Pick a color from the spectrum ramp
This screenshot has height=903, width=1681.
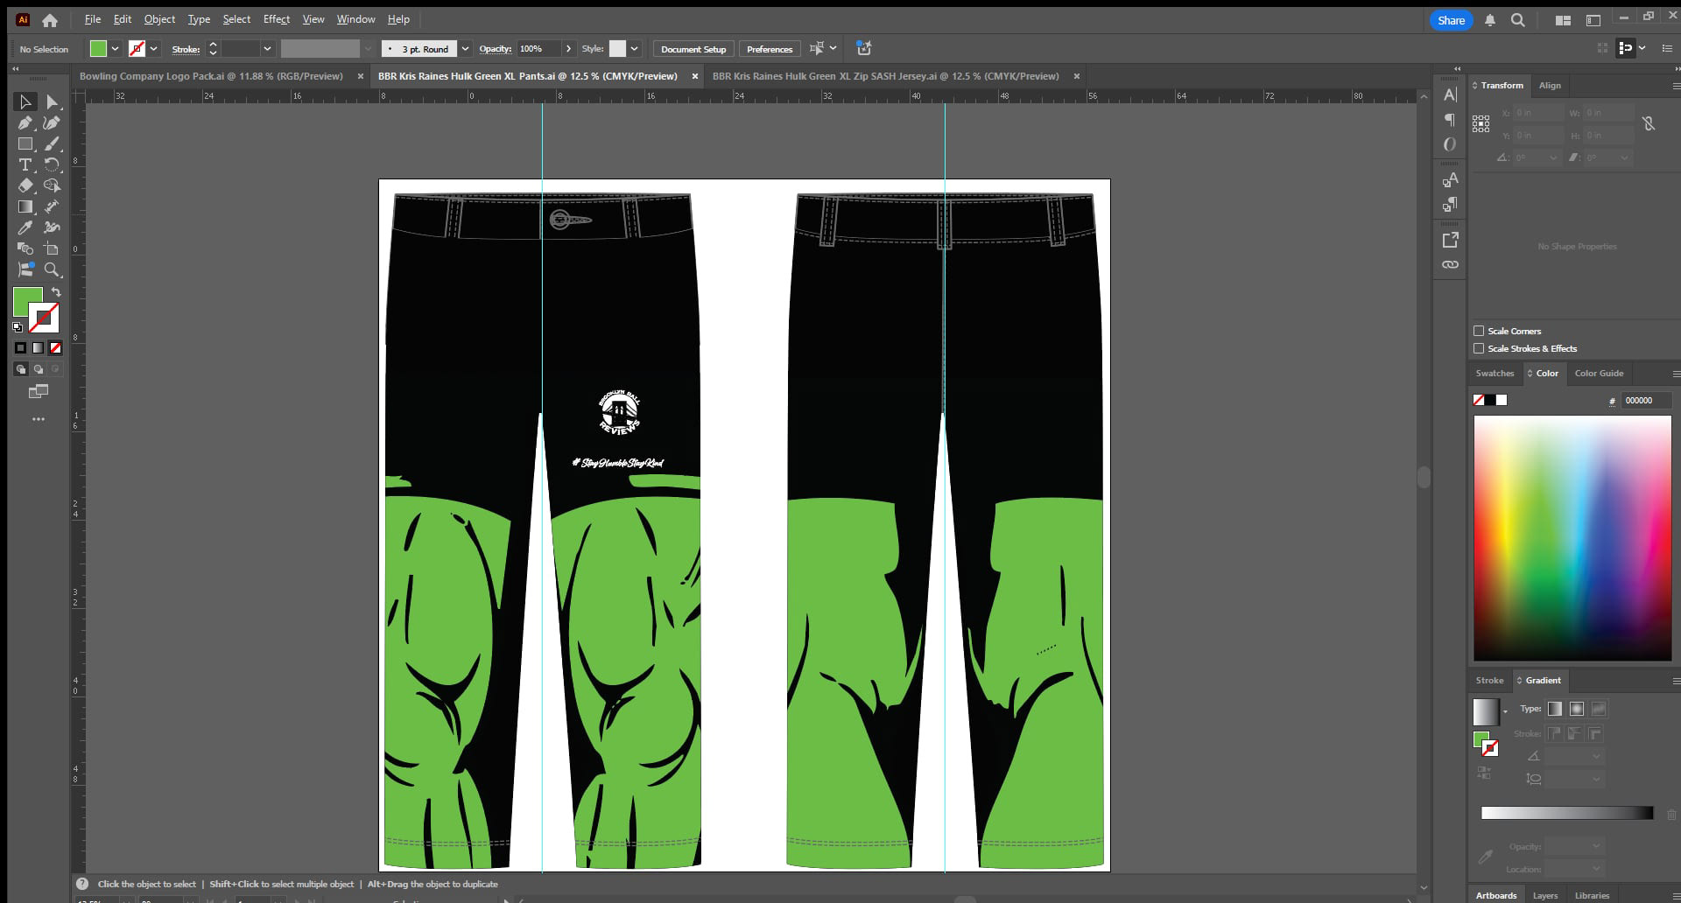[1572, 538]
